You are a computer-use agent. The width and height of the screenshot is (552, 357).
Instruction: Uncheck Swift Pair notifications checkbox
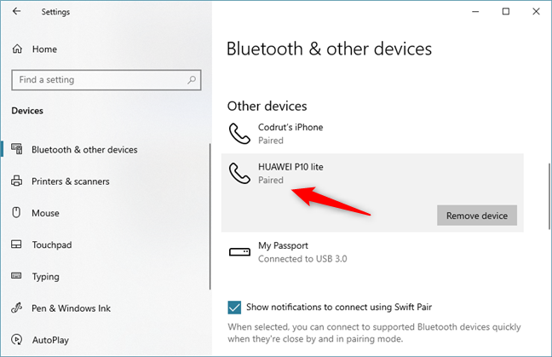234,307
